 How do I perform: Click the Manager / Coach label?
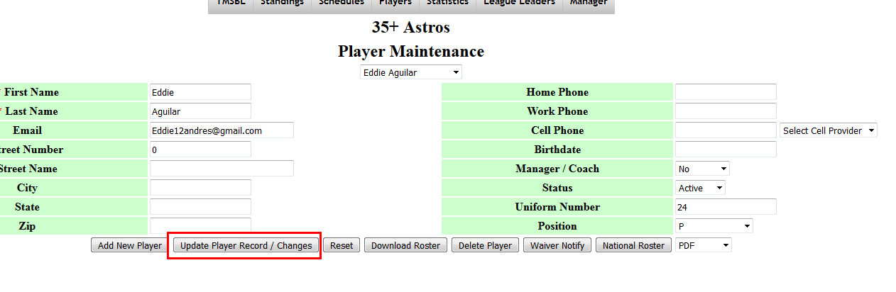(x=557, y=169)
